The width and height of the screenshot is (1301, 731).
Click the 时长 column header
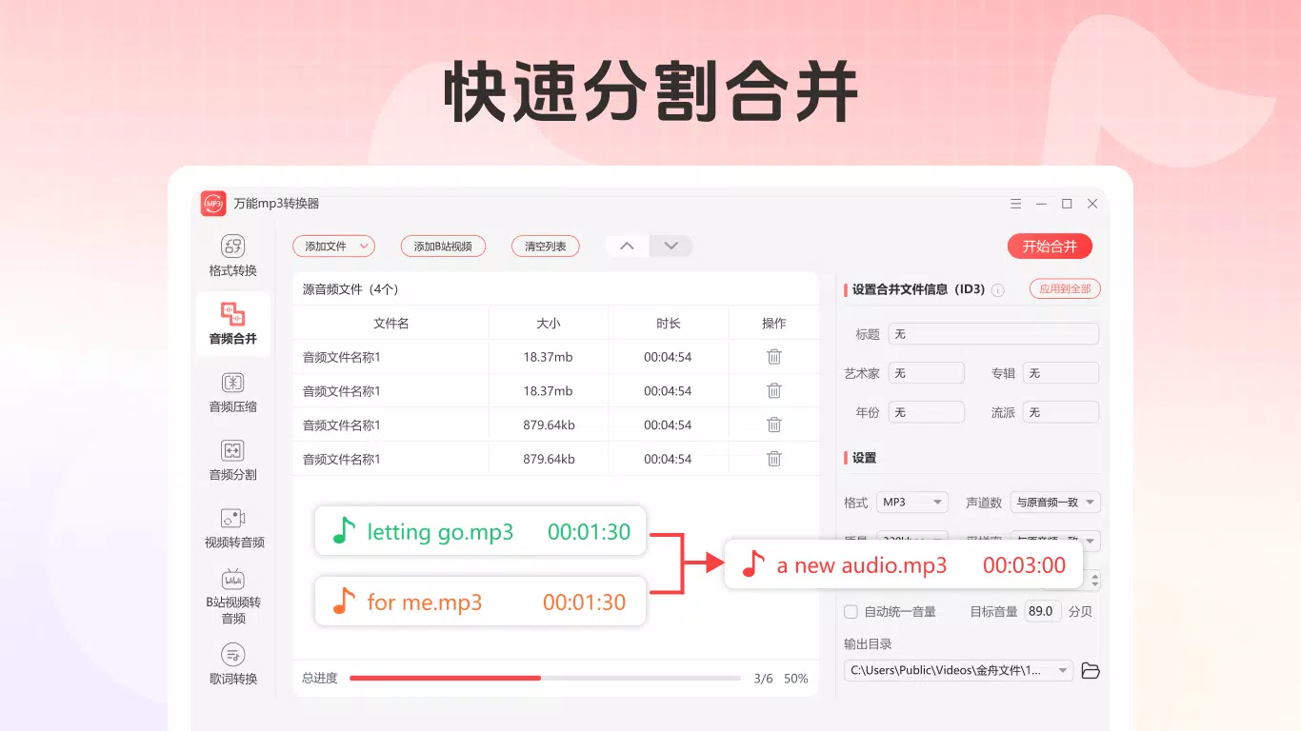coord(669,324)
